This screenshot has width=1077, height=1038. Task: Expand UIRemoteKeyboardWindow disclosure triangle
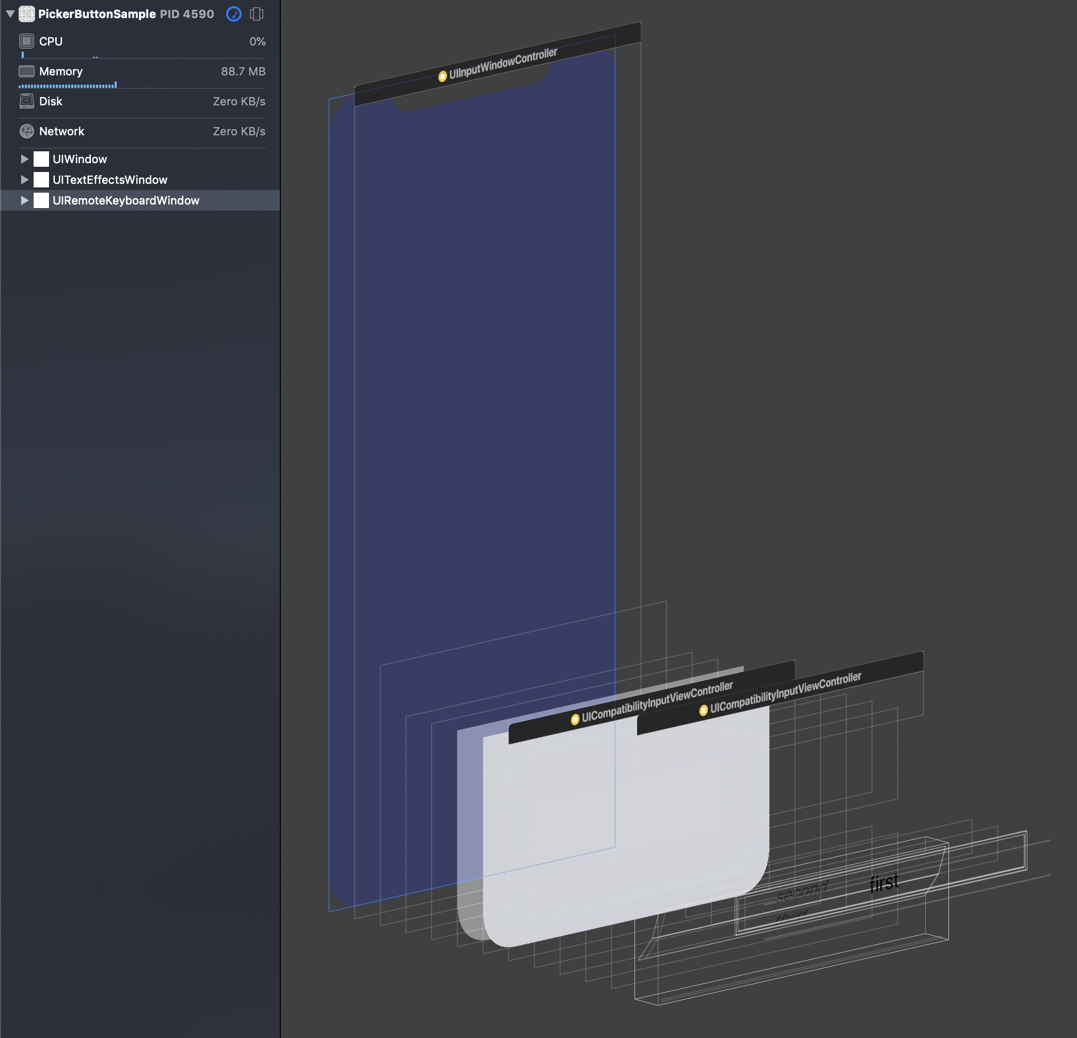(x=24, y=200)
